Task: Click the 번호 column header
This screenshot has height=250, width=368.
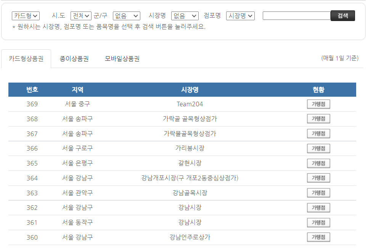Action: [32, 89]
